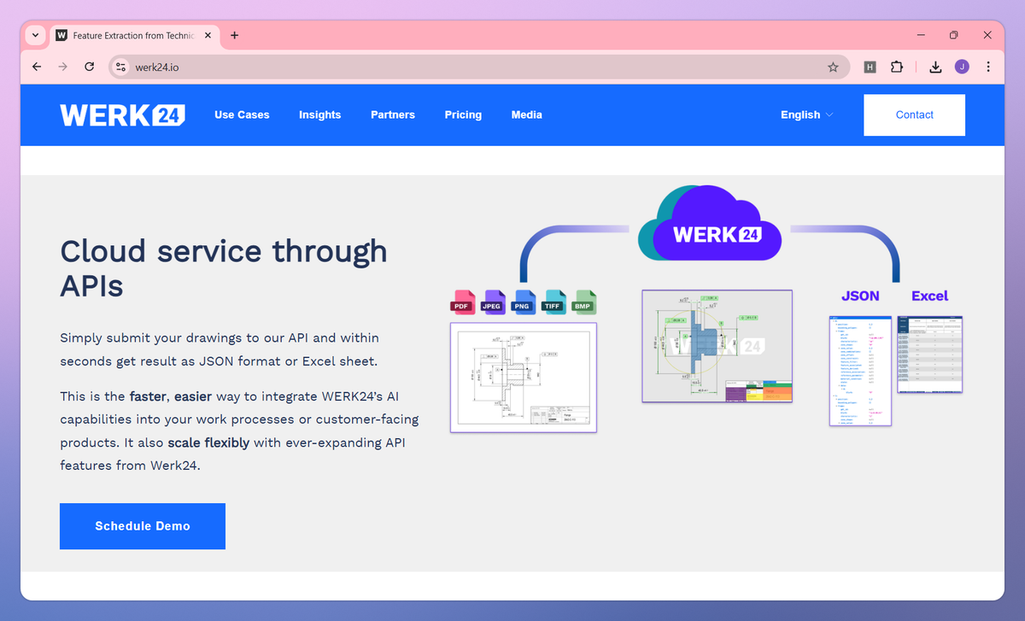1025x621 pixels.
Task: Click the JSON output preview thumbnail
Action: pos(860,371)
